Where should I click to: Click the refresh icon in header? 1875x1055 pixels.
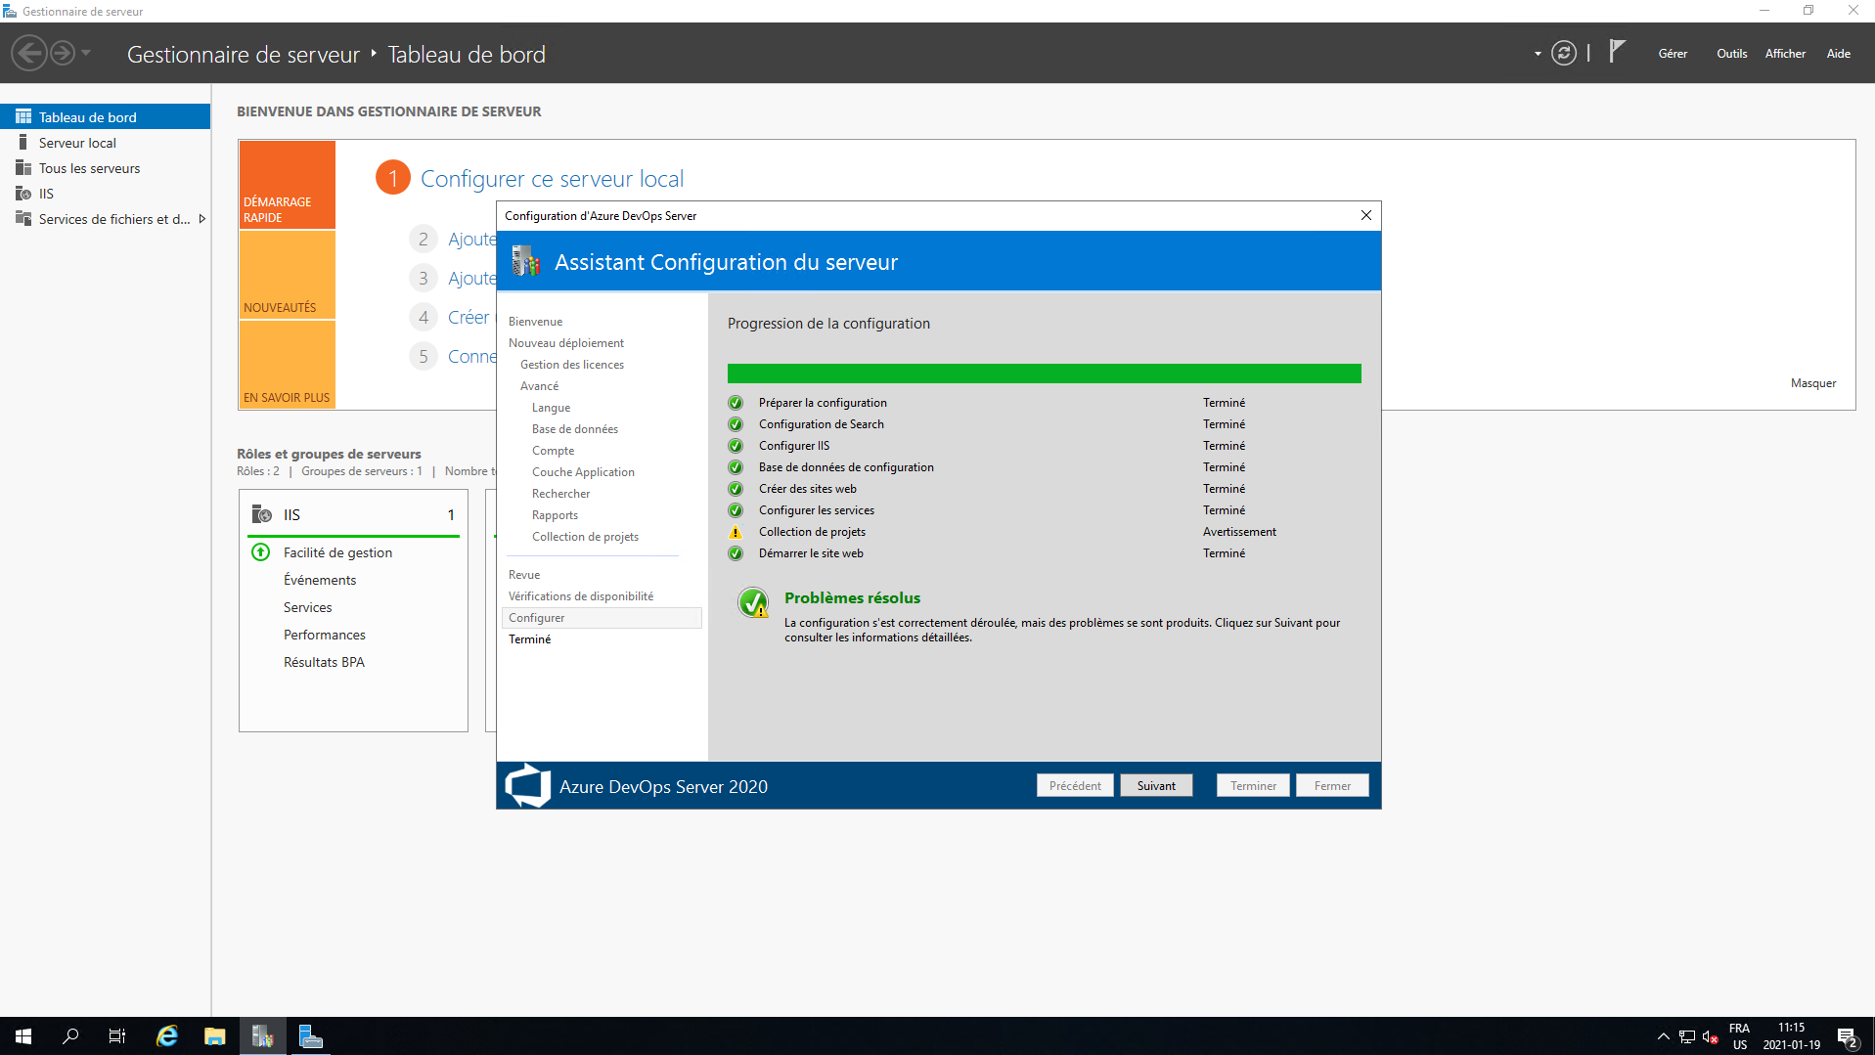click(1563, 54)
